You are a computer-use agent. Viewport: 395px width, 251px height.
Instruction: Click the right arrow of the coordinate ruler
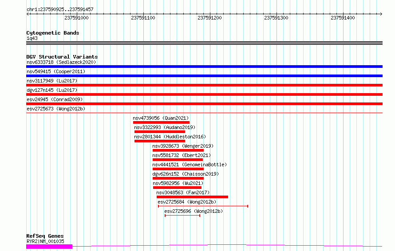click(381, 14)
